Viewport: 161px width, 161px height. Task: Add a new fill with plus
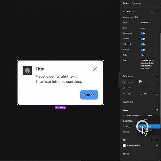(157, 140)
